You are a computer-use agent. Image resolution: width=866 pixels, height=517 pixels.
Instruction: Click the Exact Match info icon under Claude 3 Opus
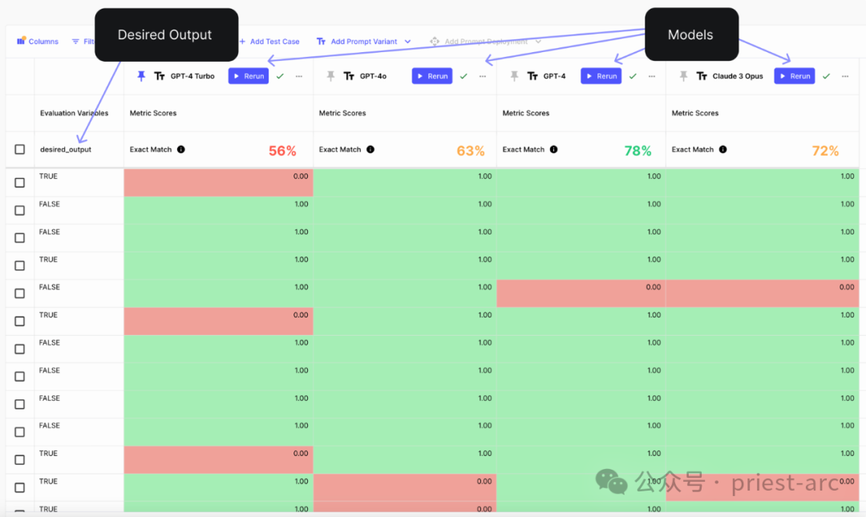pos(722,150)
